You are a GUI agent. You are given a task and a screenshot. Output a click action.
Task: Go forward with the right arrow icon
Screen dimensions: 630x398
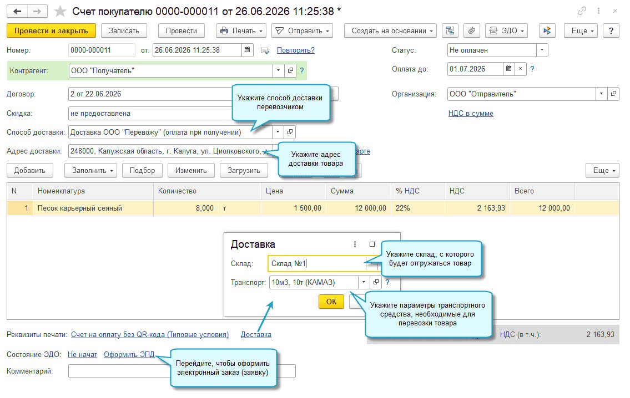pyautogui.click(x=37, y=11)
